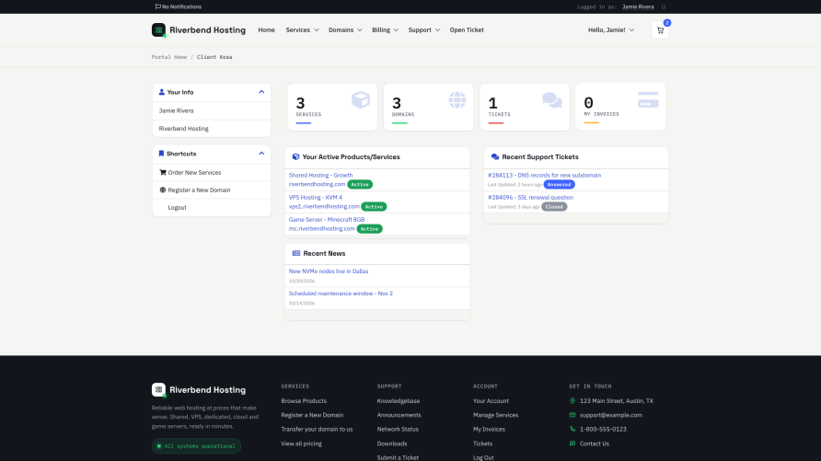Click the Tickets chat bubbles icon

point(552,99)
